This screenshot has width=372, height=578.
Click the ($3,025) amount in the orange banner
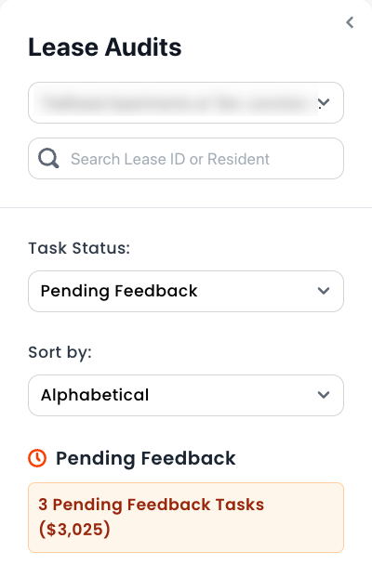pos(74,530)
